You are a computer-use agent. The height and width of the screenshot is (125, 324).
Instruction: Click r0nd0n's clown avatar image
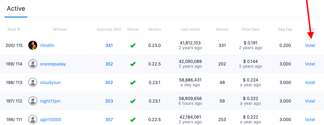(33, 45)
